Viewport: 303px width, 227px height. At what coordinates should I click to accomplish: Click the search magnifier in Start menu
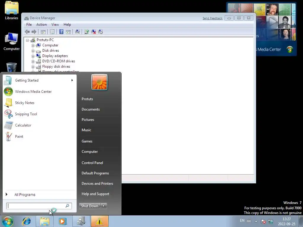click(x=67, y=206)
